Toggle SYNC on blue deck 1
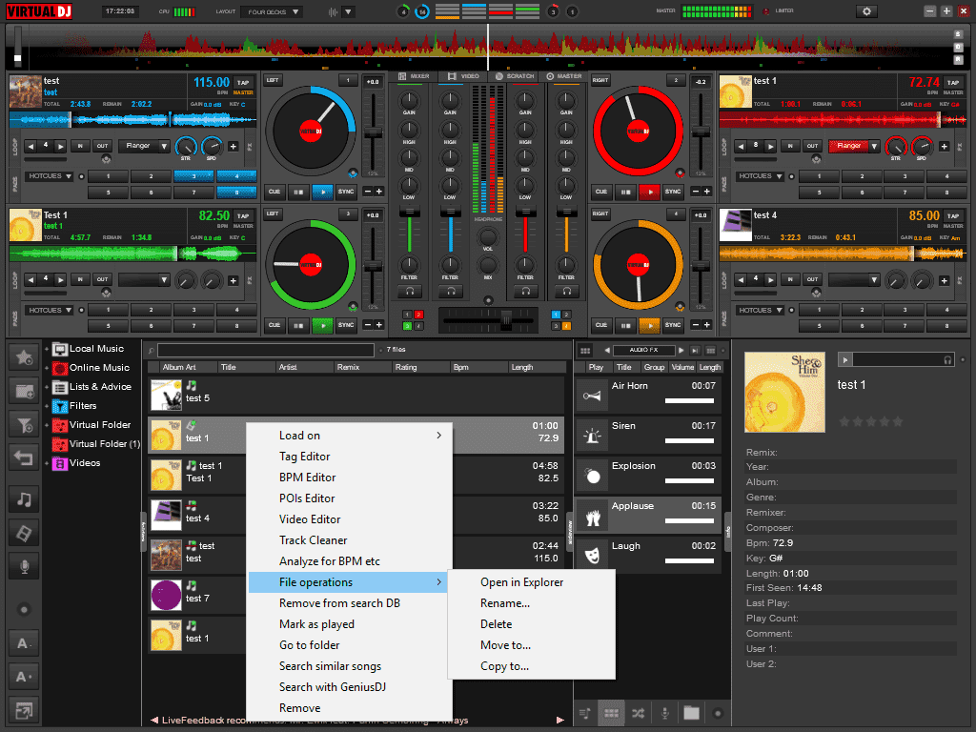This screenshot has width=976, height=732. click(x=346, y=192)
